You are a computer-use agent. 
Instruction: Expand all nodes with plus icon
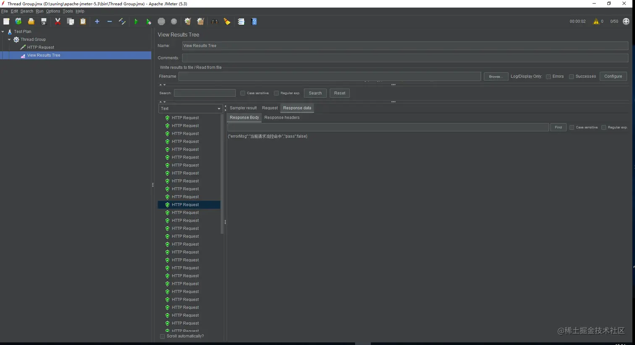[97, 21]
